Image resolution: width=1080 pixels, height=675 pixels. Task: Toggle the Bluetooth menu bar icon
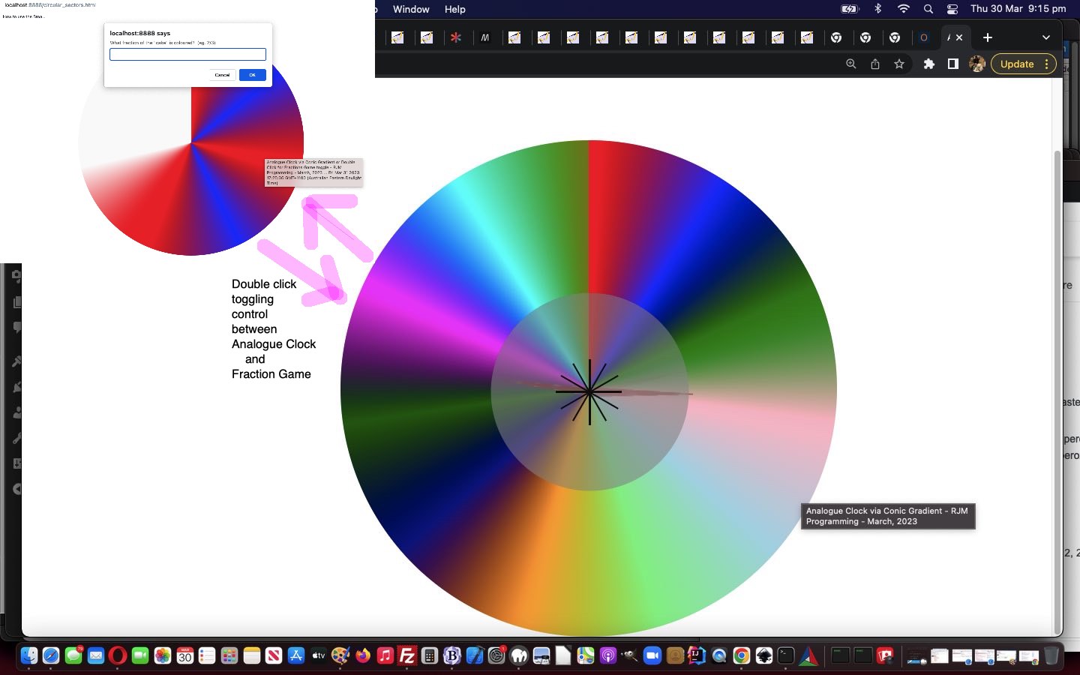click(877, 9)
